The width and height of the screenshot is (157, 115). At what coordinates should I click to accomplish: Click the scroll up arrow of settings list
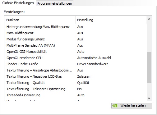coord(149,19)
